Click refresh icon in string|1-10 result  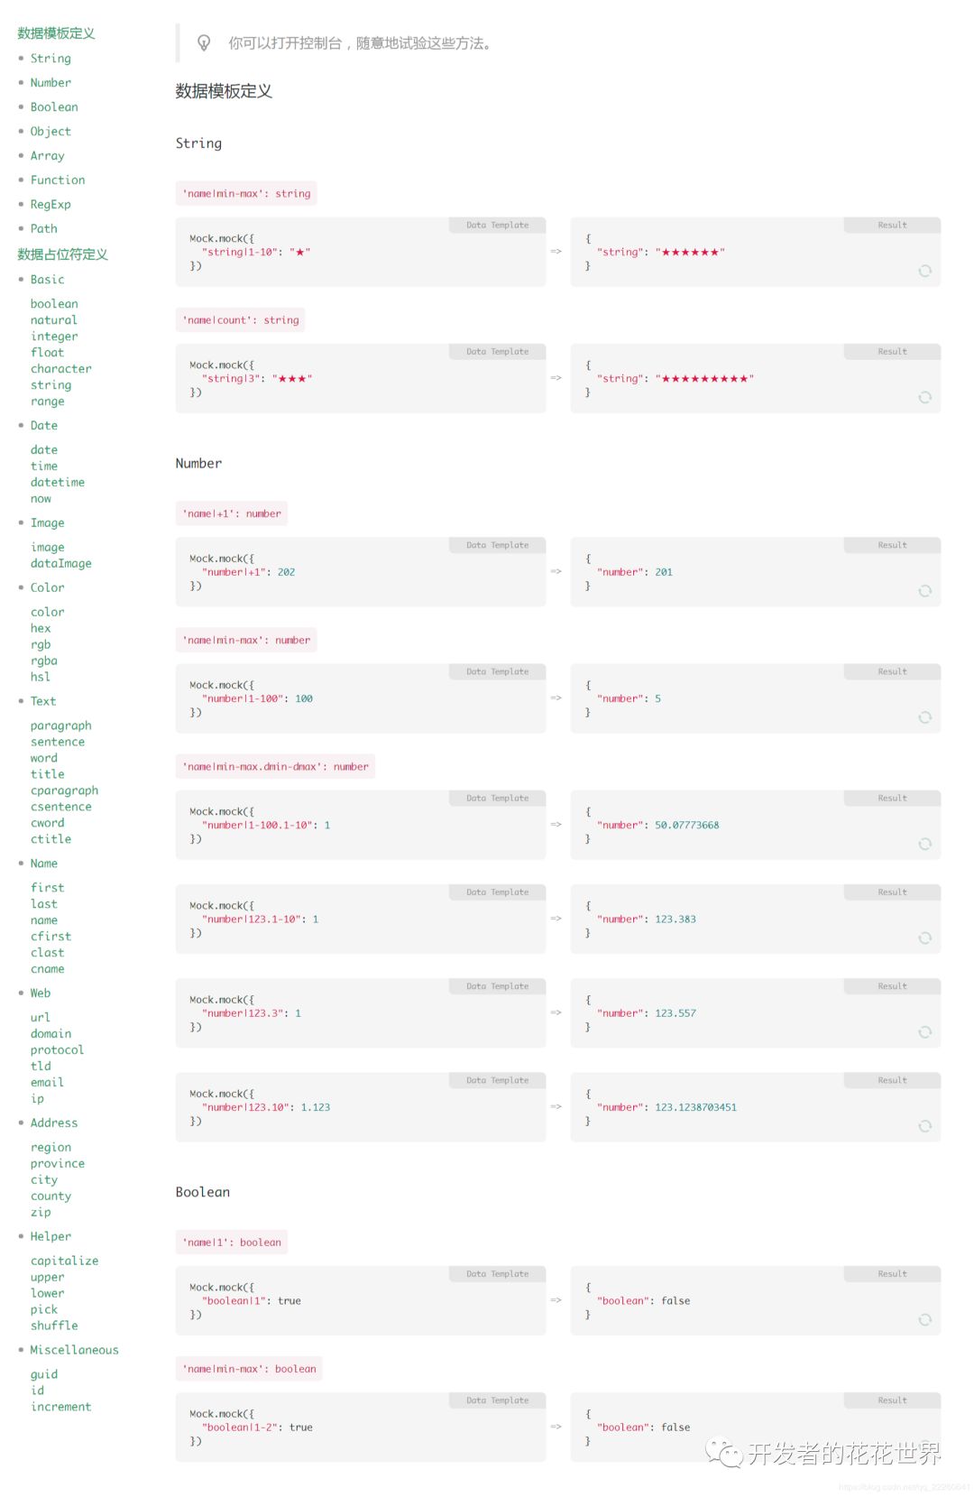point(924,271)
